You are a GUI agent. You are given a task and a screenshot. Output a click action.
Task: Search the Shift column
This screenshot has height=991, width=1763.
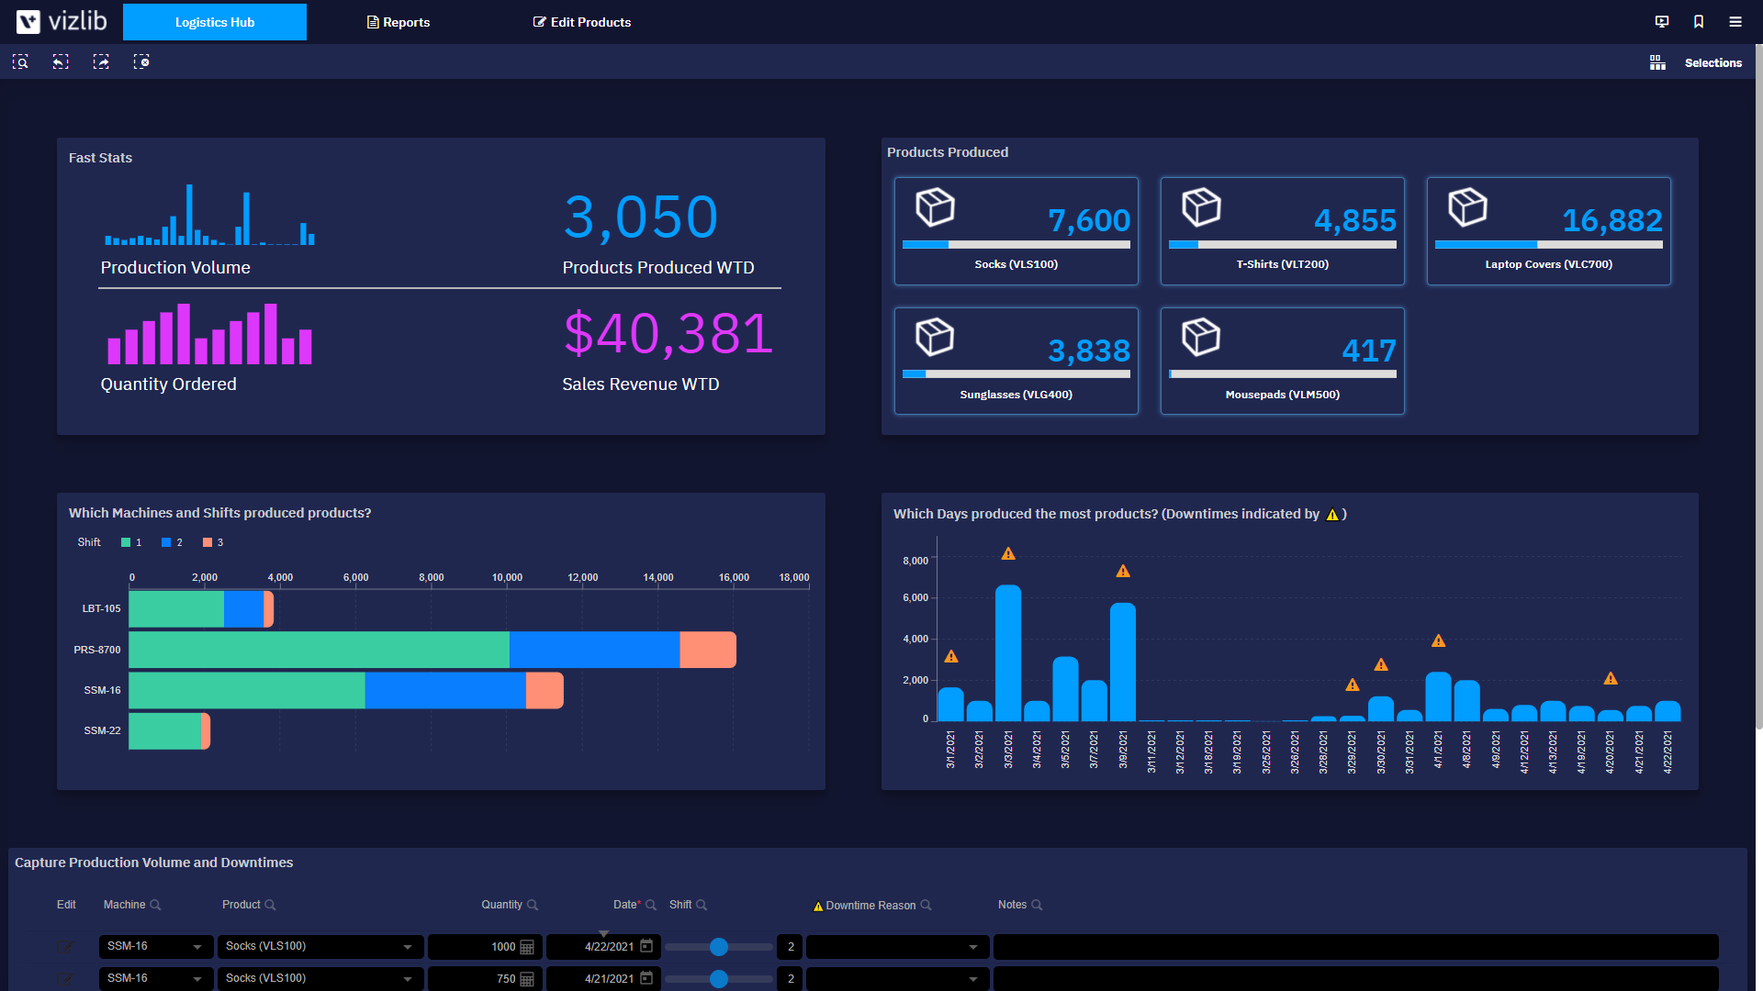(x=702, y=905)
